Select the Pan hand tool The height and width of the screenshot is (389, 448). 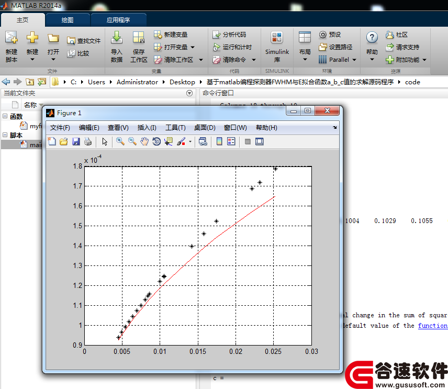[144, 141]
